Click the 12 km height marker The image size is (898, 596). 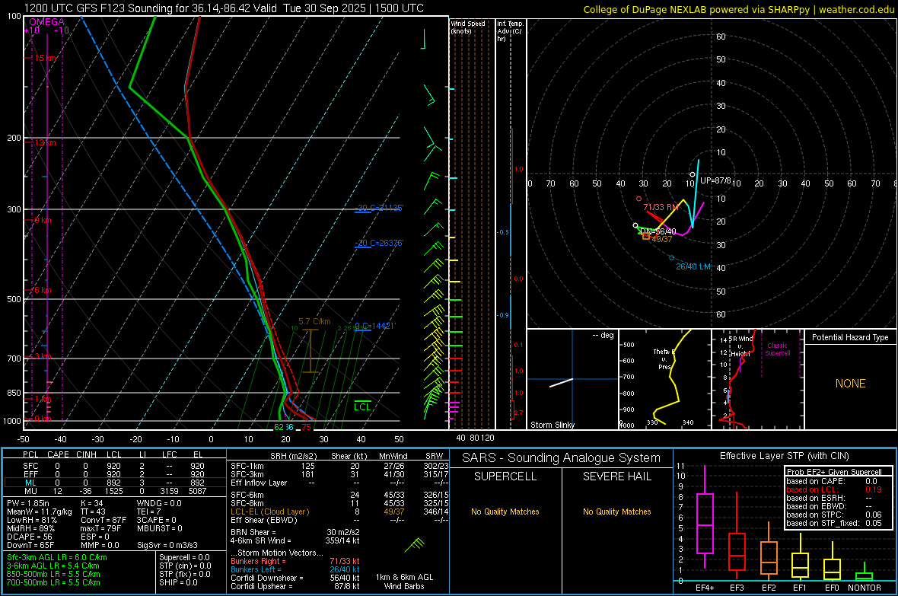(45, 142)
